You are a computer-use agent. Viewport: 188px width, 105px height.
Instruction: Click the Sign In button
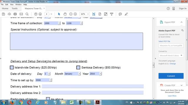pos(183,8)
